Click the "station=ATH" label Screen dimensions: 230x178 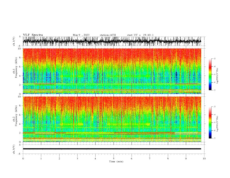click(x=108, y=35)
